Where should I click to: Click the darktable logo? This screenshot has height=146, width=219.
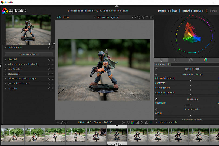pos(5,11)
